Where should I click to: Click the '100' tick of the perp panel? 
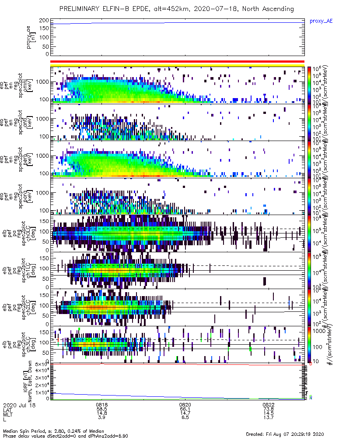[x=44, y=173]
